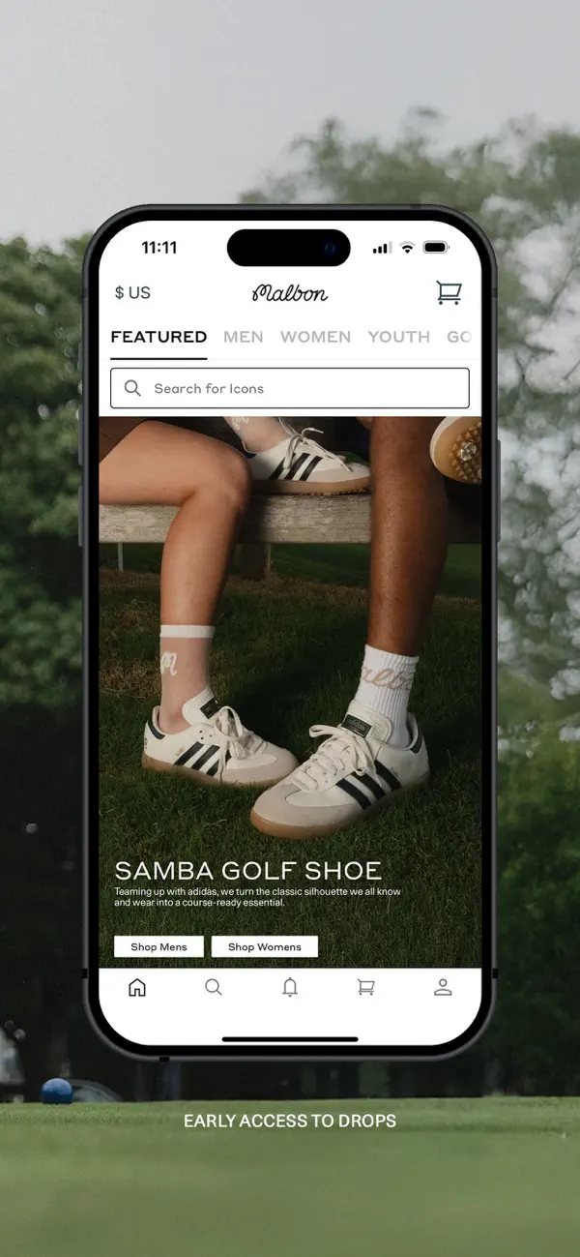Open the account profile icon
The height and width of the screenshot is (1257, 580).
pyautogui.click(x=443, y=987)
